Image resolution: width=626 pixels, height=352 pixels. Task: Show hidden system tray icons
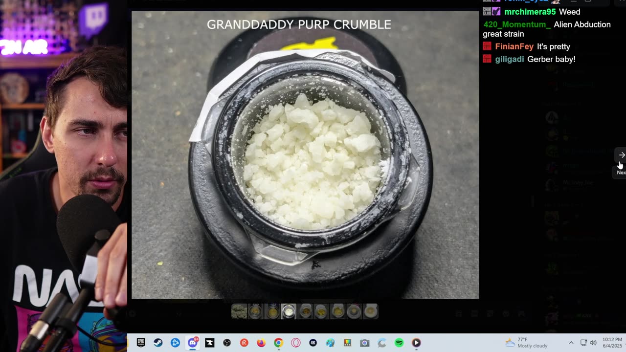tap(571, 343)
